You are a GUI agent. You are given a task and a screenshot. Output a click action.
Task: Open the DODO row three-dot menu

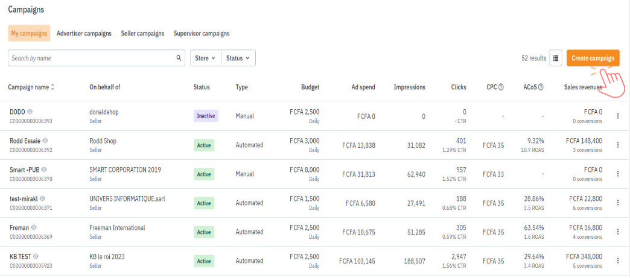[617, 116]
